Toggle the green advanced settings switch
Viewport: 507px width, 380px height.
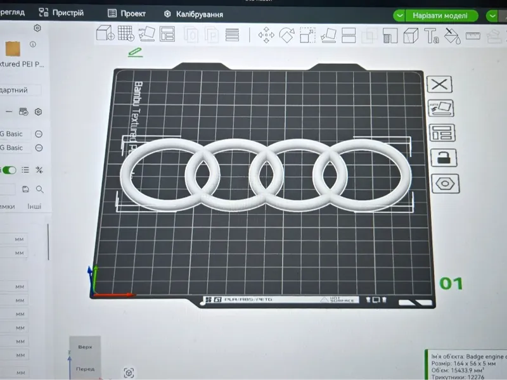coord(9,170)
